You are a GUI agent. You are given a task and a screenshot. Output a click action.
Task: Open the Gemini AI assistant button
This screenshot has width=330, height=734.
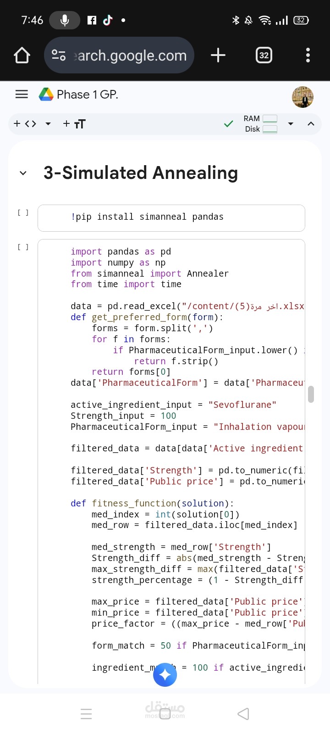(165, 675)
